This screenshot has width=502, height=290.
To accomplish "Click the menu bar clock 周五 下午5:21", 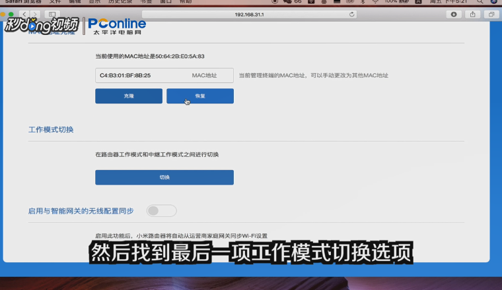I will [448, 1].
